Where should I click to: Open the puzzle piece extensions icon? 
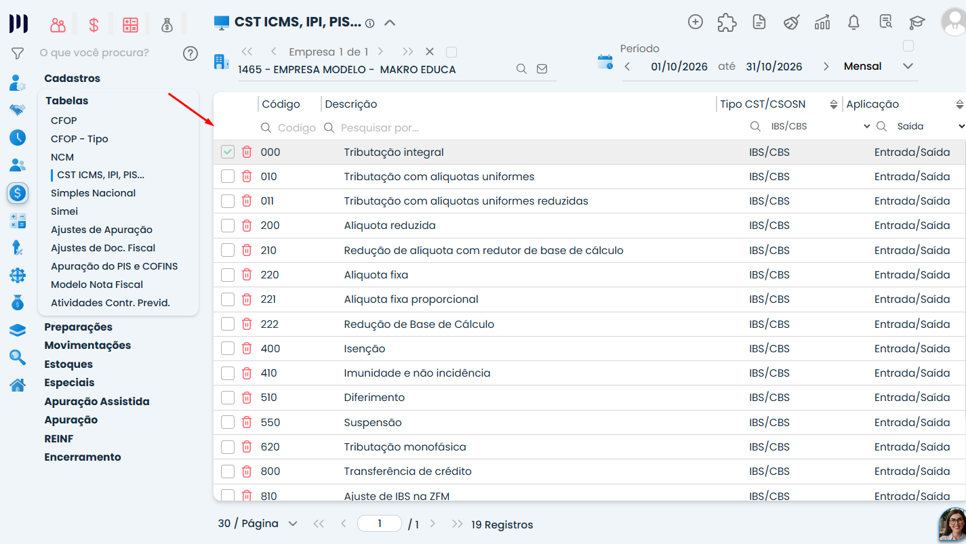[727, 22]
